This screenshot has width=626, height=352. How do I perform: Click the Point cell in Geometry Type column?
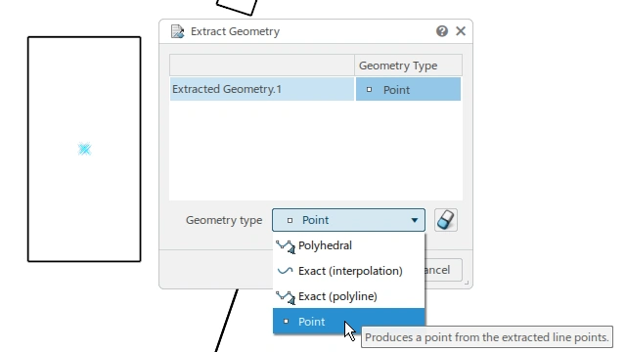pos(408,89)
